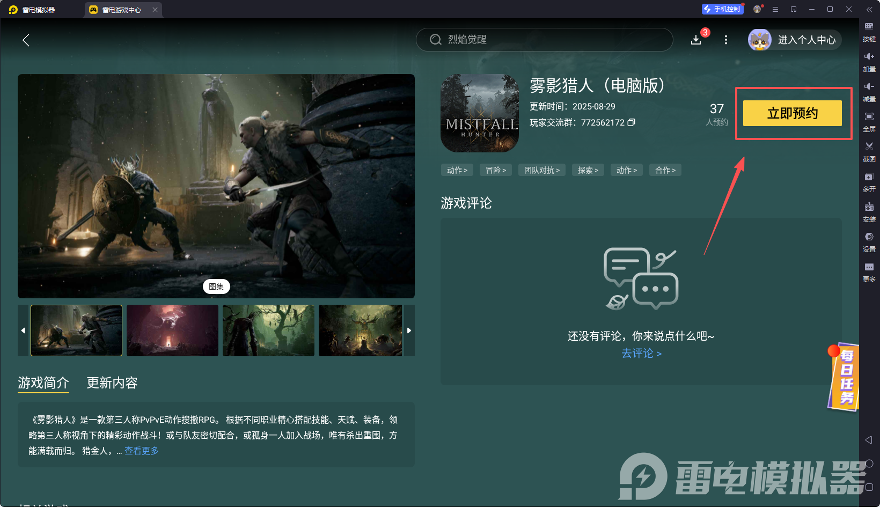Go back using the left arrow
This screenshot has height=507, width=880.
point(26,40)
